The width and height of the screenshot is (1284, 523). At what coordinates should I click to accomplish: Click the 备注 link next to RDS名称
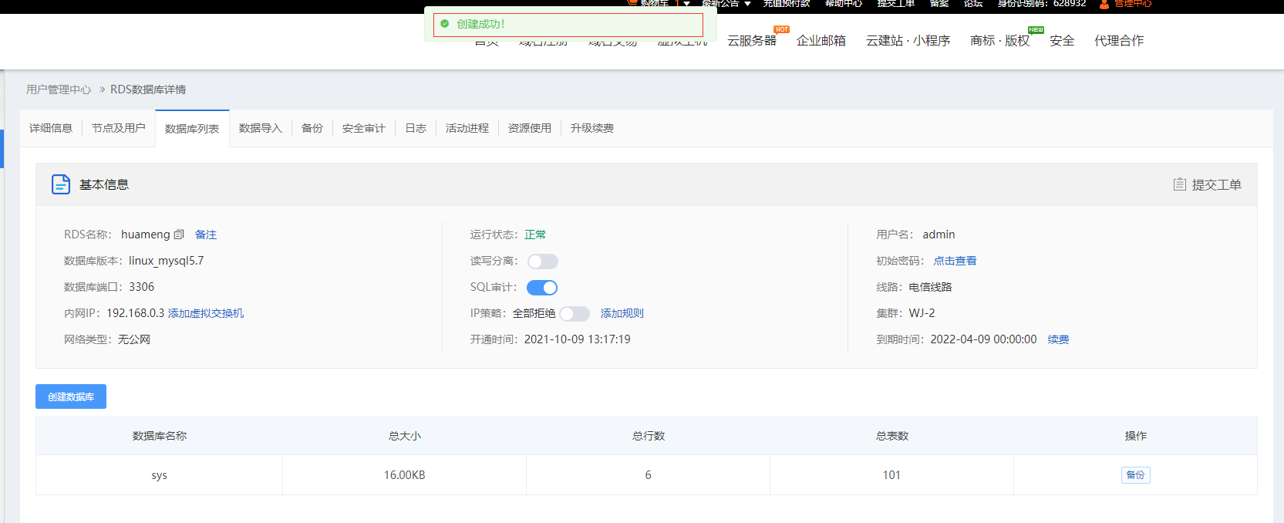[206, 235]
